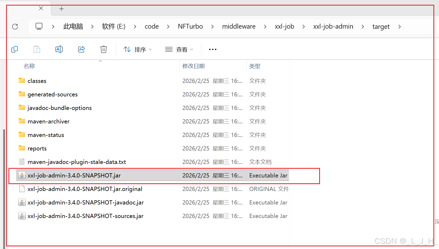The height and width of the screenshot is (249, 439).
Task: Select maven-javadoc-plugin-stale-data.txt file name
Action: [77, 162]
